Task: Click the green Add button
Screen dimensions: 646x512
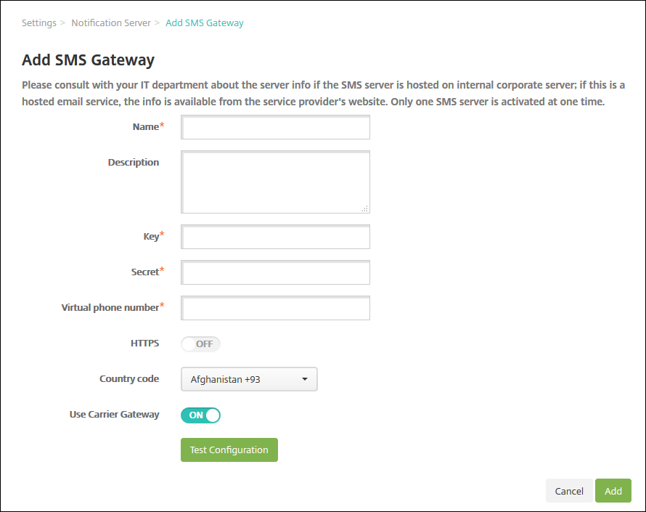Action: click(x=613, y=491)
